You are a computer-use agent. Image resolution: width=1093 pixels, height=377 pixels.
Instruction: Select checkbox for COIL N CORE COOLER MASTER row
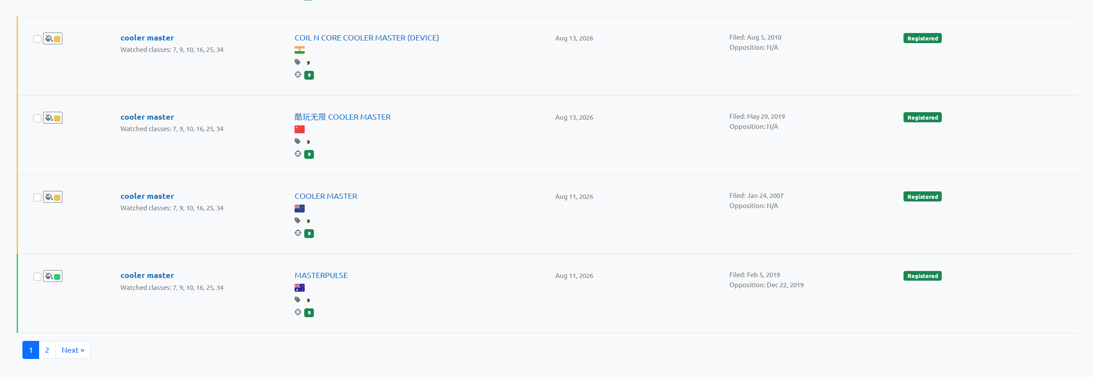coord(37,39)
